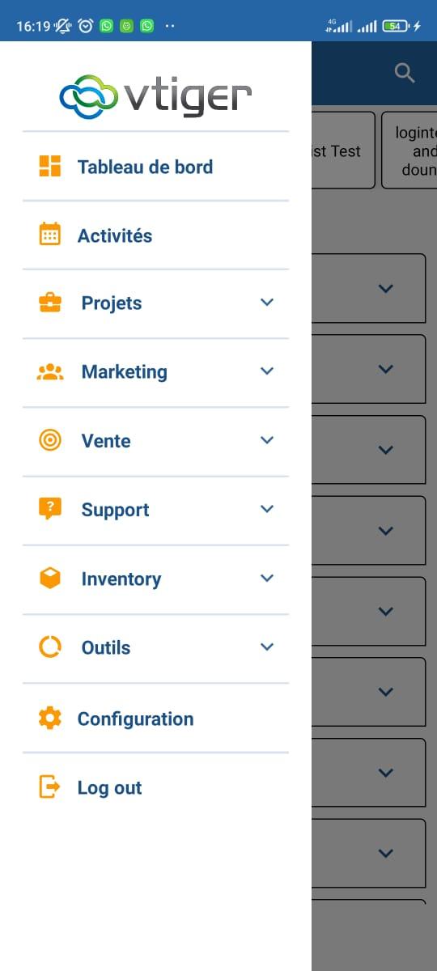Expand the Vente submenu chevron

pyautogui.click(x=268, y=440)
